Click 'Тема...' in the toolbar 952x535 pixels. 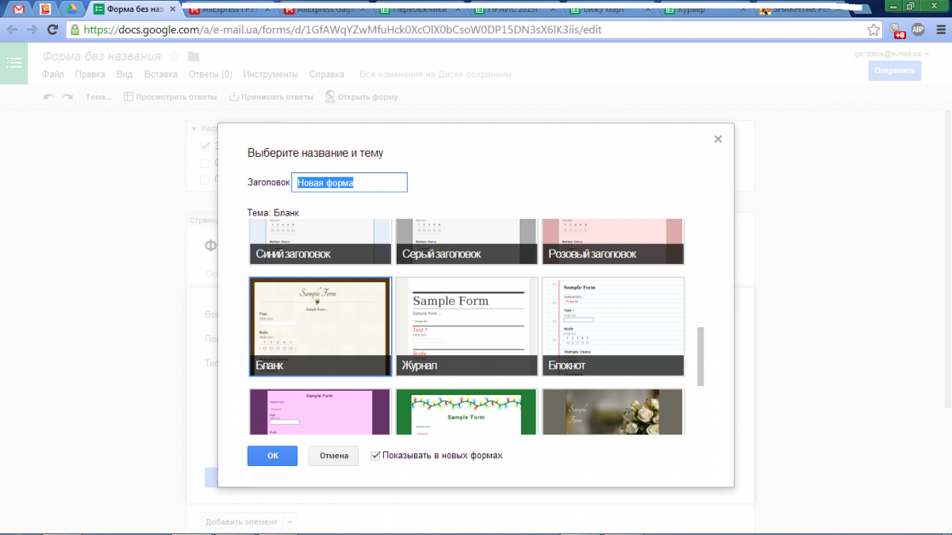tap(99, 97)
